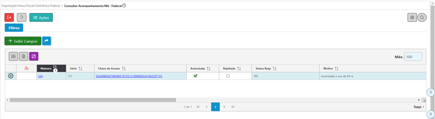This screenshot has width=435, height=119.
Task: Sort by the Série column
Action: 80,68
